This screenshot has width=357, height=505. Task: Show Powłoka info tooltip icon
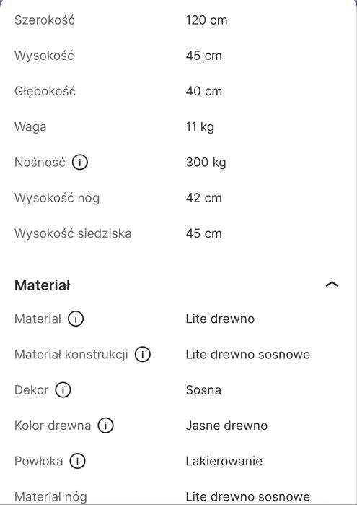point(77,461)
